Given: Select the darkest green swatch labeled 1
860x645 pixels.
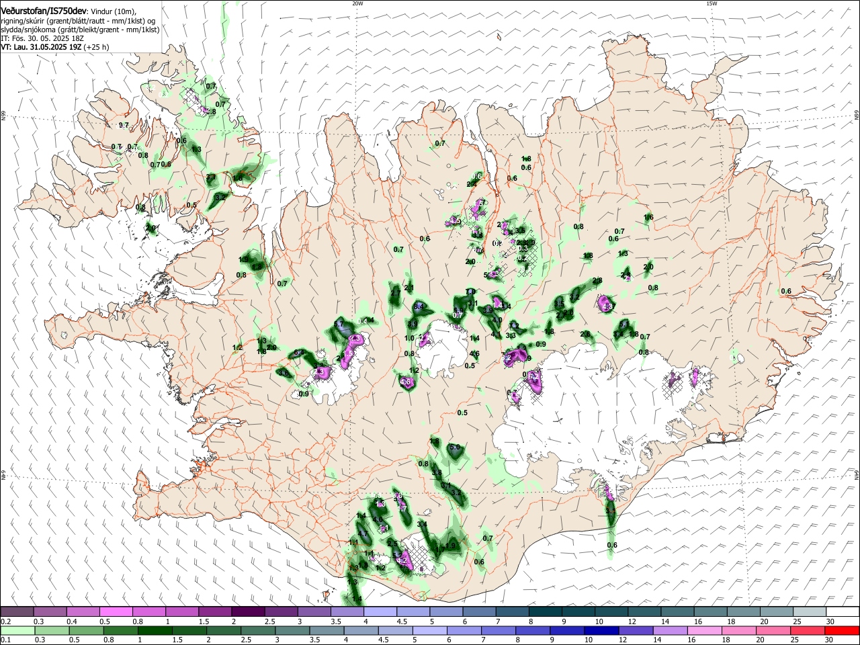Looking at the screenshot, I should click(x=155, y=630).
